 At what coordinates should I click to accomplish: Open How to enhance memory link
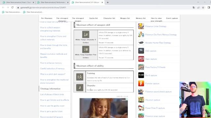[51, 63]
